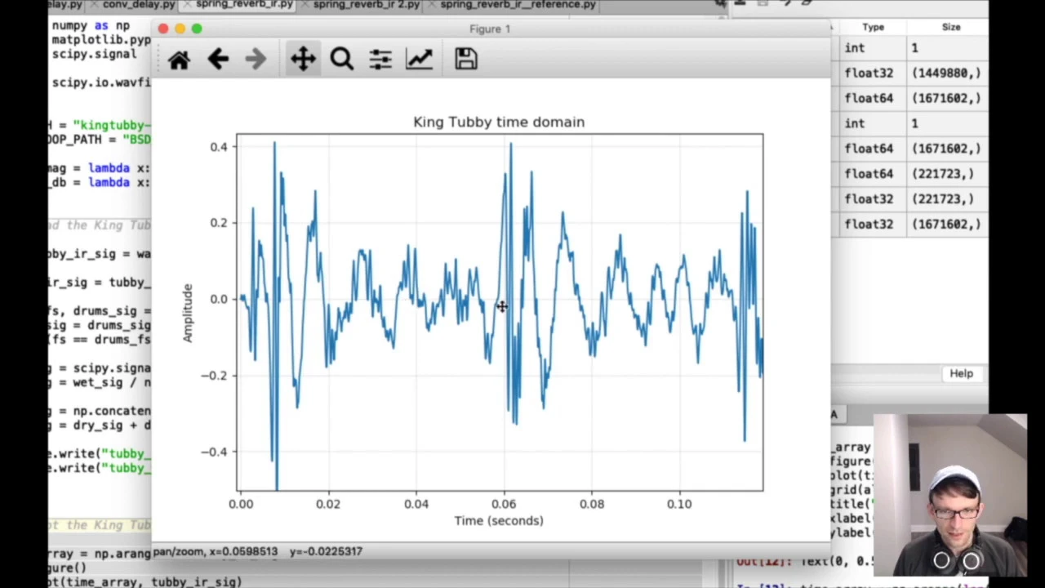The width and height of the screenshot is (1045, 588).
Task: Open the spring_reverb_ir 2.py editor tab
Action: (x=367, y=5)
